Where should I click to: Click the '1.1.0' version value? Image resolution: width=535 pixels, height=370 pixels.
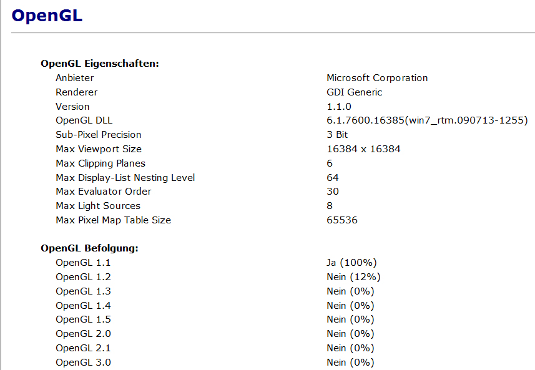[x=339, y=107]
